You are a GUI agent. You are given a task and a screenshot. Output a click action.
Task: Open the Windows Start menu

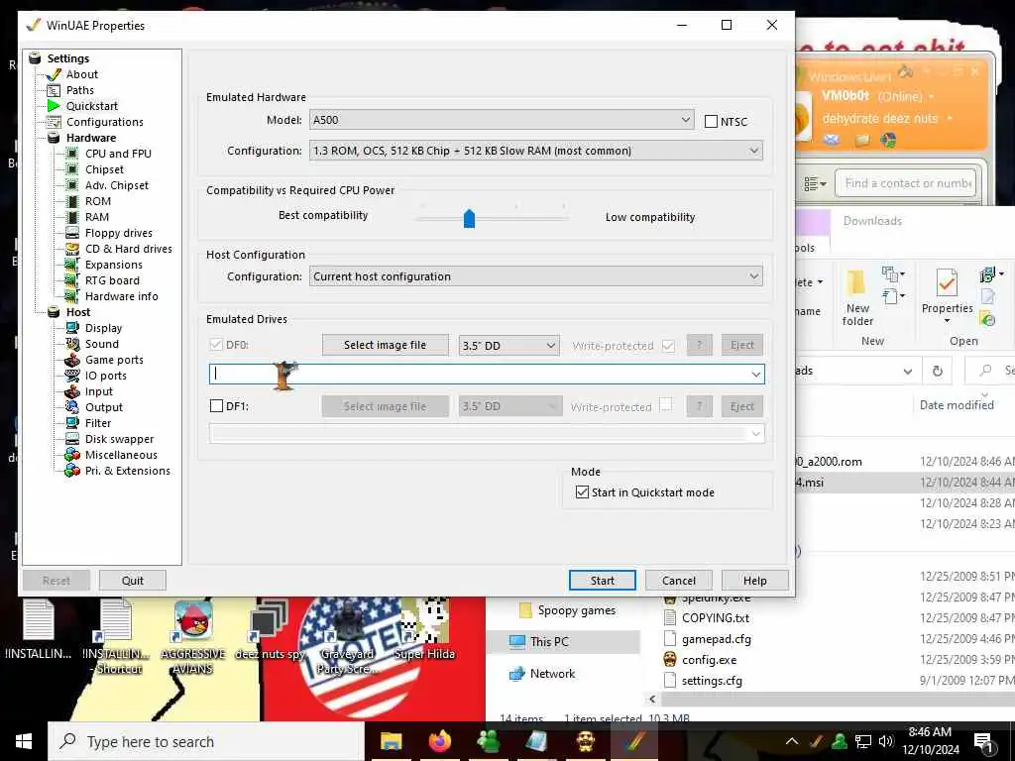coord(24,741)
